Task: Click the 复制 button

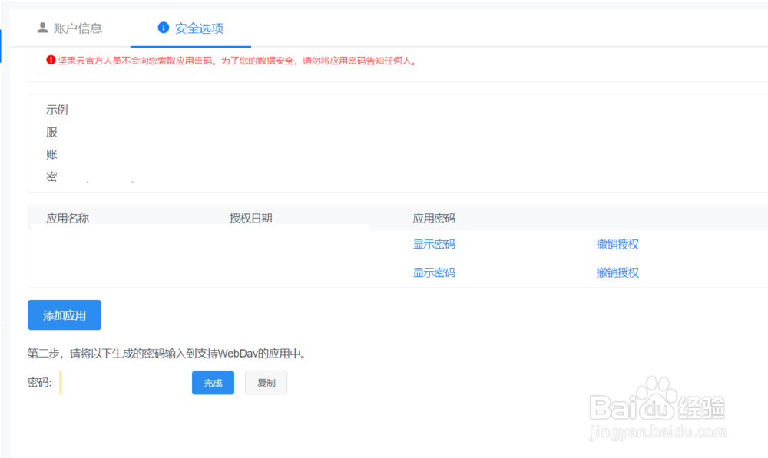Action: 266,383
